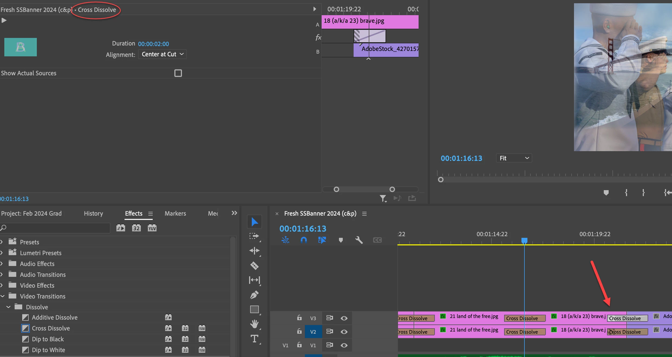
Task: Select the Hand tool
Action: tap(254, 324)
